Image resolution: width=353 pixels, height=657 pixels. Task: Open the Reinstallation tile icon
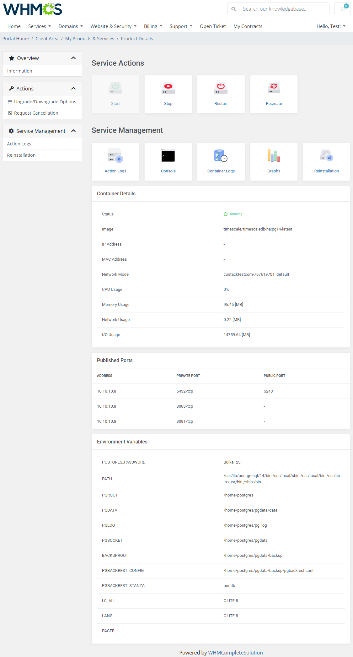(326, 155)
